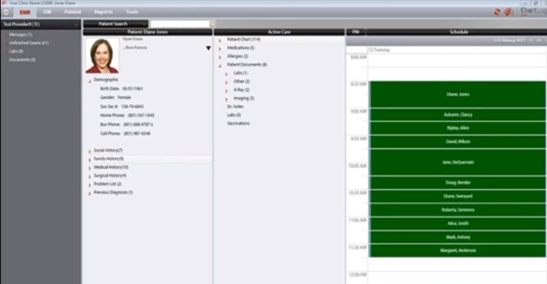The width and height of the screenshot is (547, 284).
Task: Click the patient search input field
Action: (x=180, y=24)
